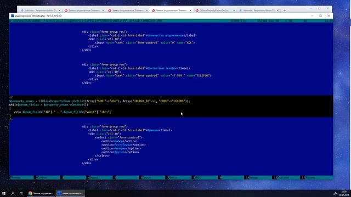Switch to the first Adminity browser tab

point(40,10)
